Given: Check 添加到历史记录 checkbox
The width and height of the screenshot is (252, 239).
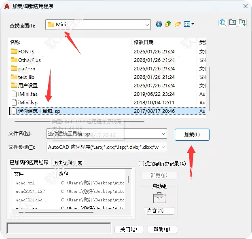Looking at the screenshot, I should click(x=141, y=164).
